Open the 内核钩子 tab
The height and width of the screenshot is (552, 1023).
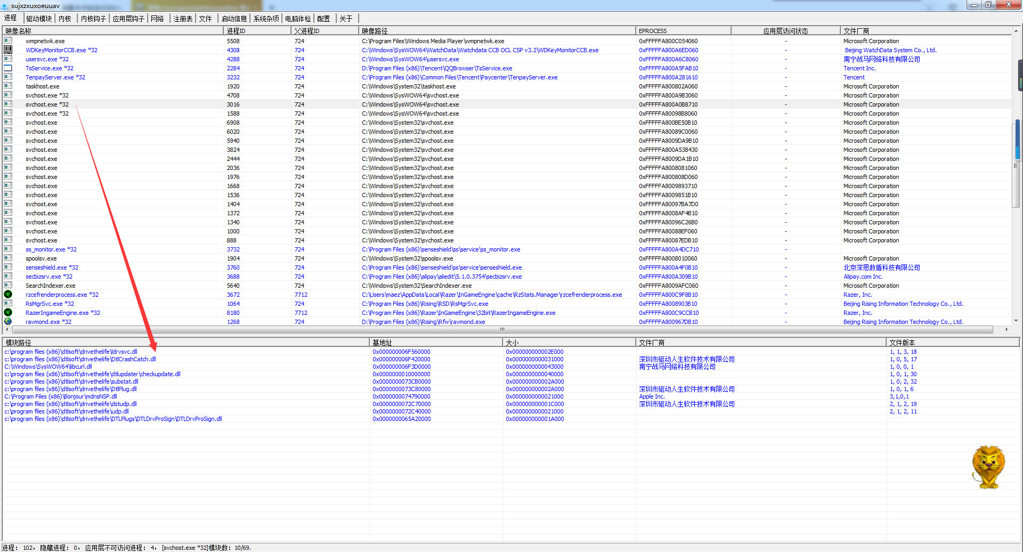(93, 19)
